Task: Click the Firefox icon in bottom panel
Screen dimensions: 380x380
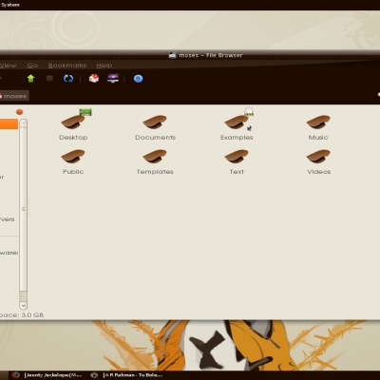Action: pos(15,375)
